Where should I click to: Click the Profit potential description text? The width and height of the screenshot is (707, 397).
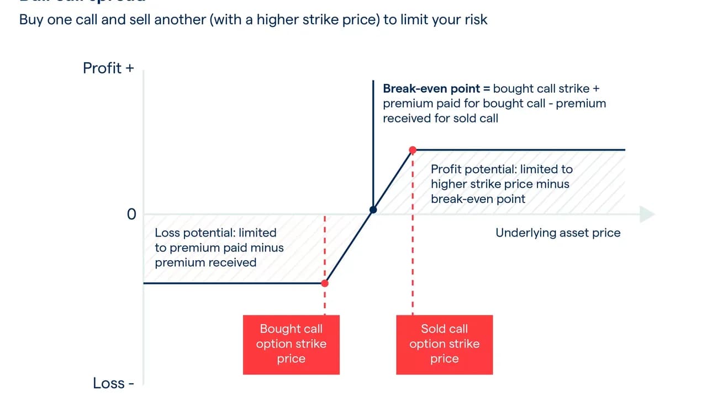click(502, 184)
